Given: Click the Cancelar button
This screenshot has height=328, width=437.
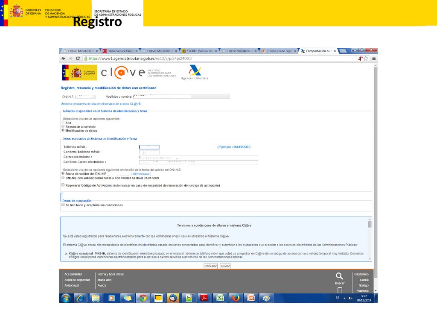Looking at the screenshot, I should pos(210,266).
